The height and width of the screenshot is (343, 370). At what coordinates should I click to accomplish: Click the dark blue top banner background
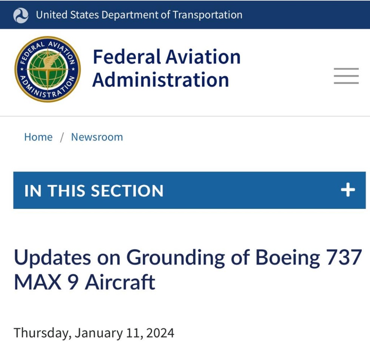click(304, 15)
